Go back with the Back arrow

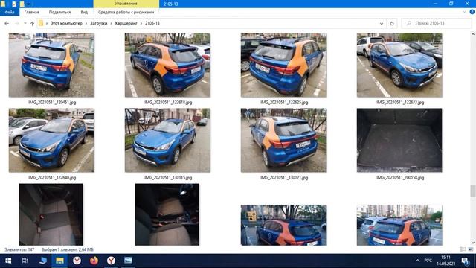7,23
